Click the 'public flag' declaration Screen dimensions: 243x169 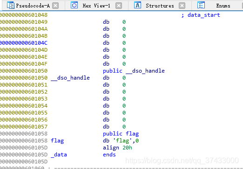(x=121, y=134)
